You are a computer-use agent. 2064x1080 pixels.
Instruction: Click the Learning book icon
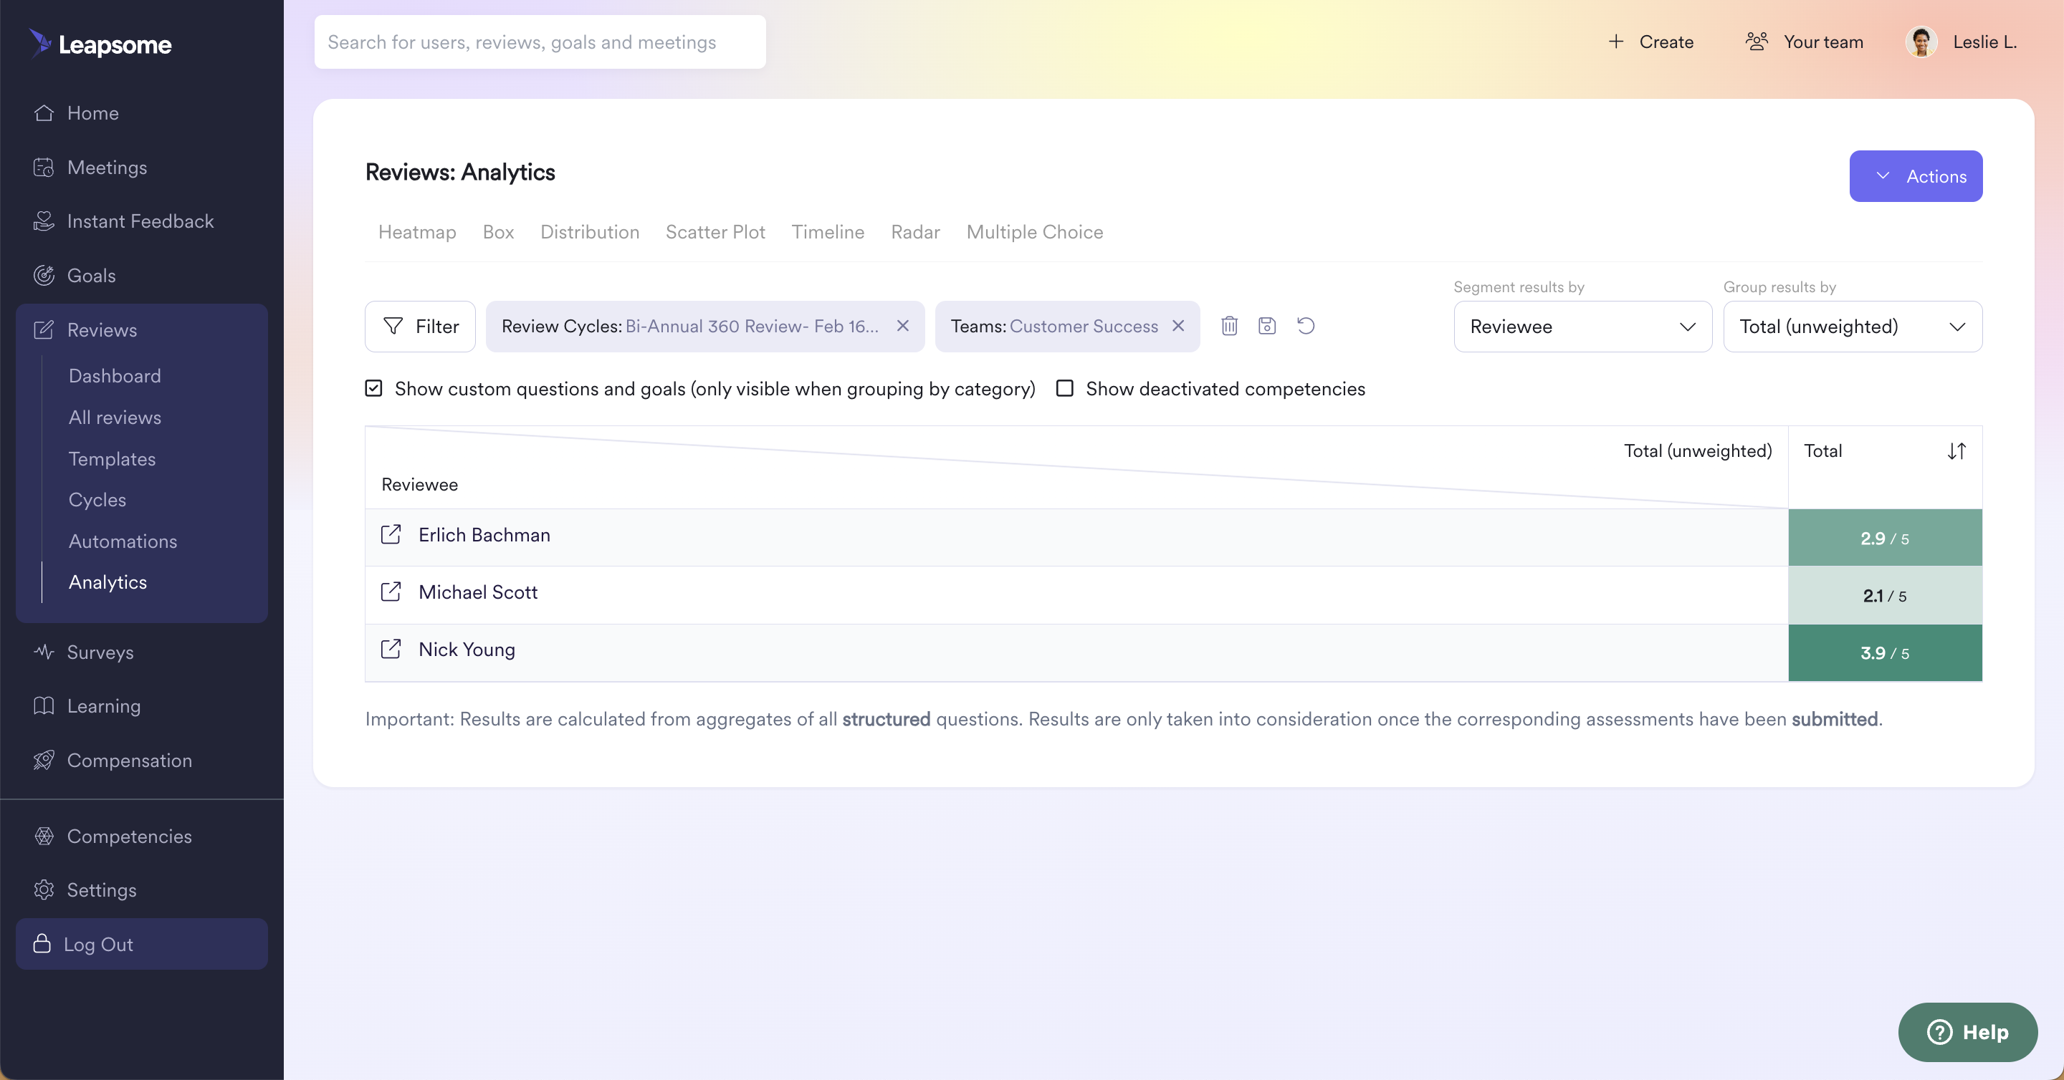point(44,705)
